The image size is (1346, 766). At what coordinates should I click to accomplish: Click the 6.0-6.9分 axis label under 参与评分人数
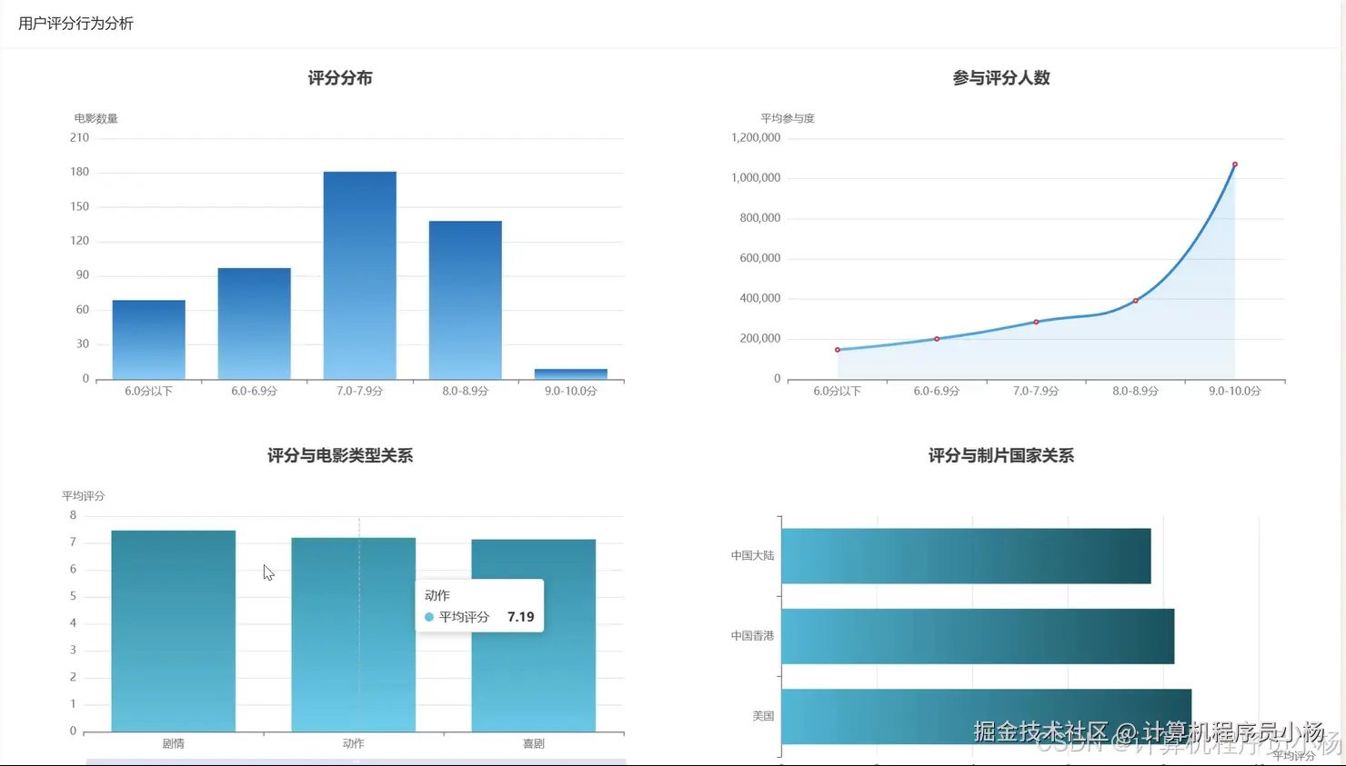(x=937, y=391)
